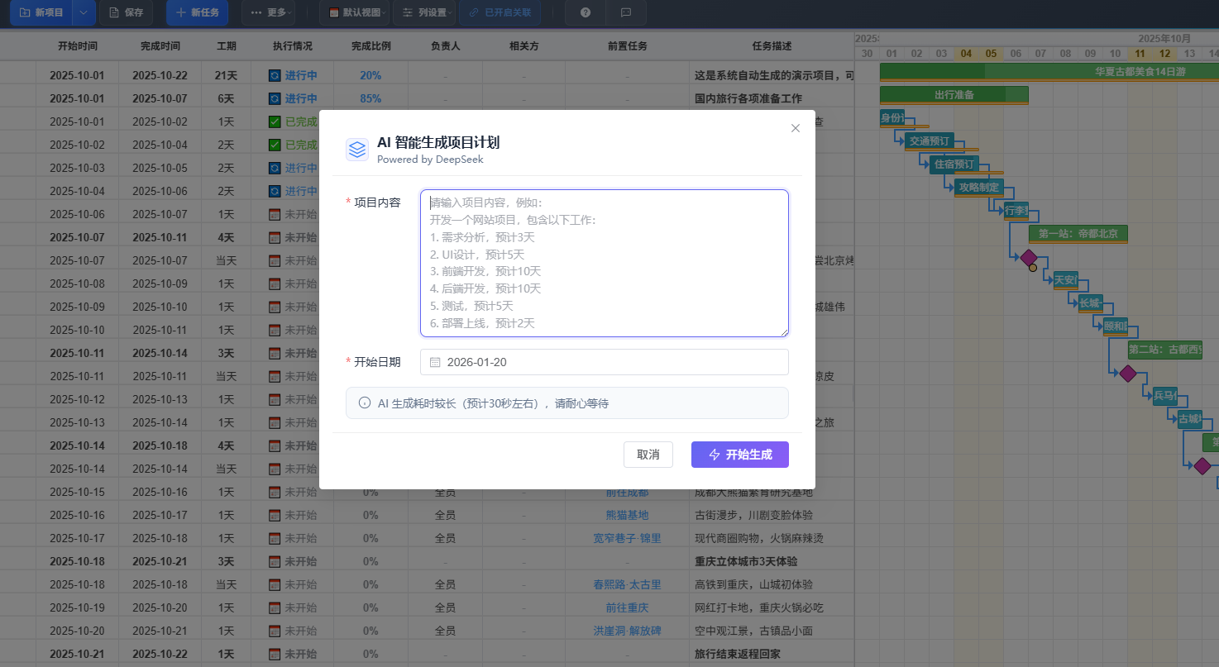
Task: Click the 负责人 column header
Action: coord(446,46)
